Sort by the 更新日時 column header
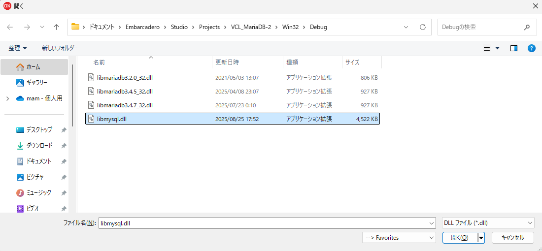The width and height of the screenshot is (542, 251). [247, 63]
